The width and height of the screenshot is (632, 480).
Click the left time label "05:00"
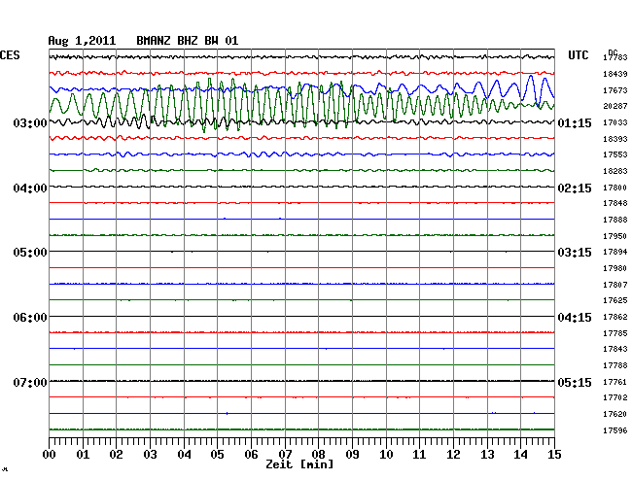[x=30, y=253]
